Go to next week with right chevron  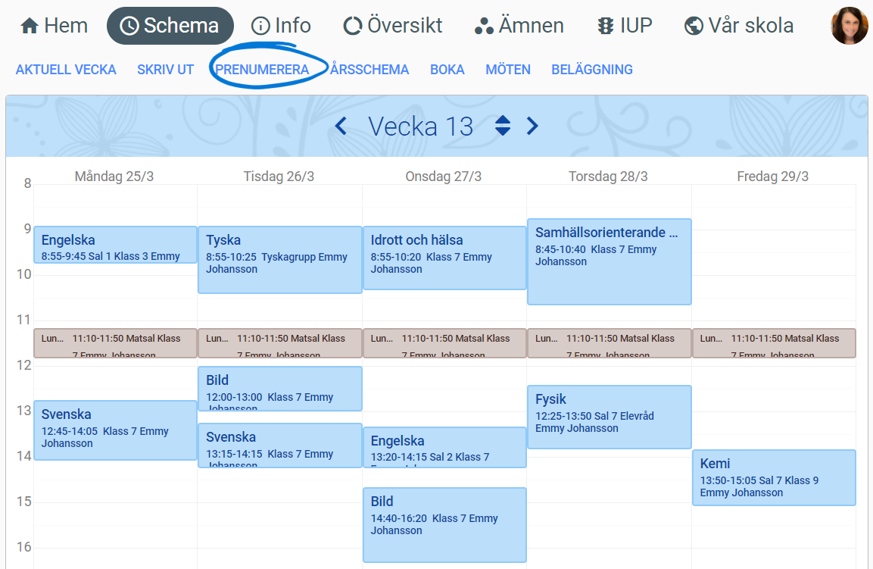532,126
